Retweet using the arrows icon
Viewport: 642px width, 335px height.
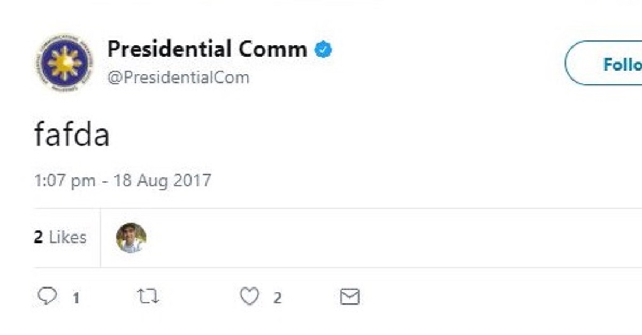click(x=148, y=297)
